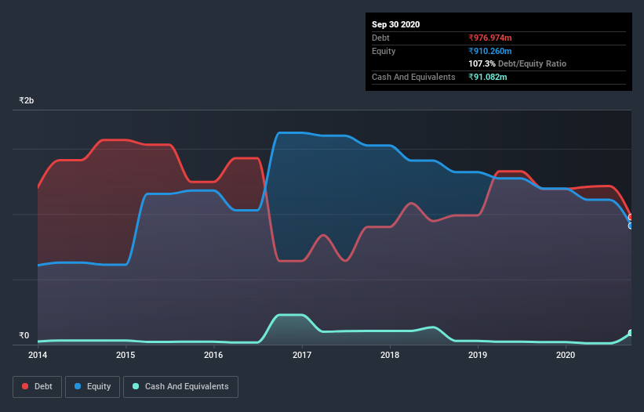Click the blue Equity data point marker
644x412 pixels.
click(631, 226)
